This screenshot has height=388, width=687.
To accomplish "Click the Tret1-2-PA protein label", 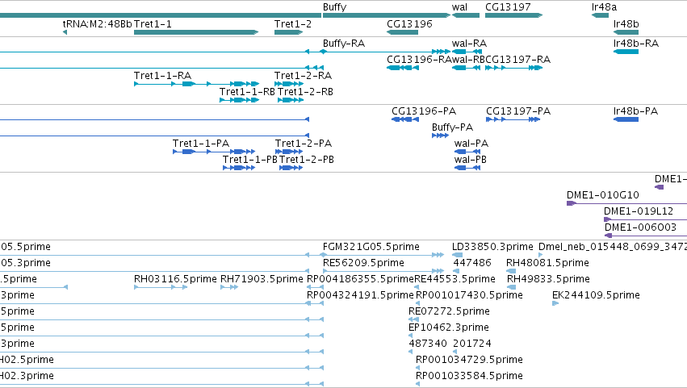I will (304, 144).
